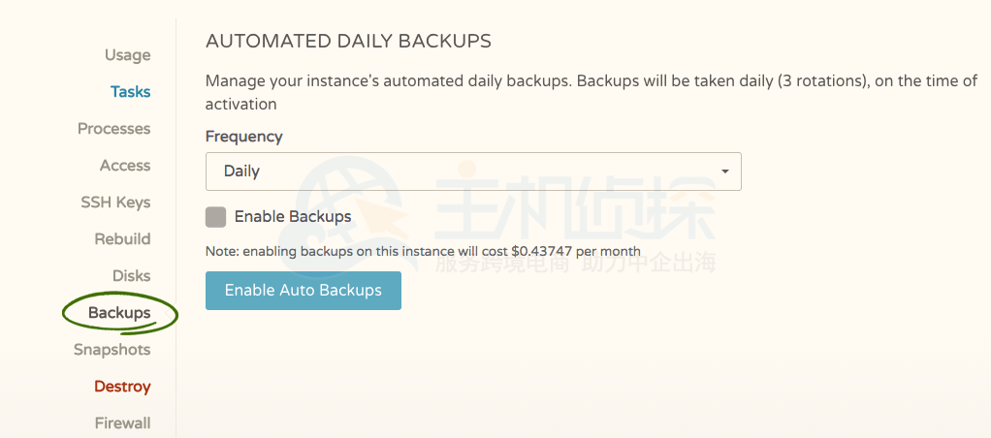Tick the Enable Backups checkbox
991x438 pixels.
[x=216, y=216]
